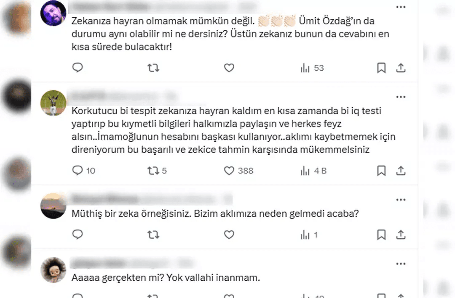Open more options on the 'Korkutucu bi tespit' tweet

point(401,97)
